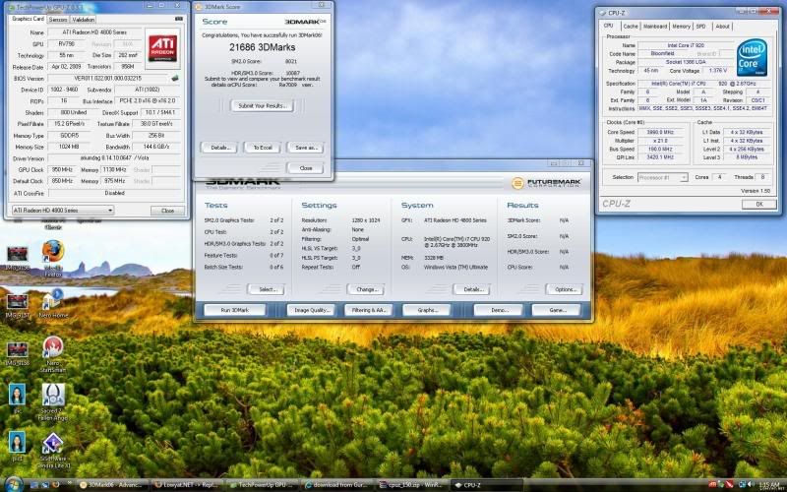Click the screenshot camera icon in GPU-Z
This screenshot has width=787, height=492.
coord(178,19)
